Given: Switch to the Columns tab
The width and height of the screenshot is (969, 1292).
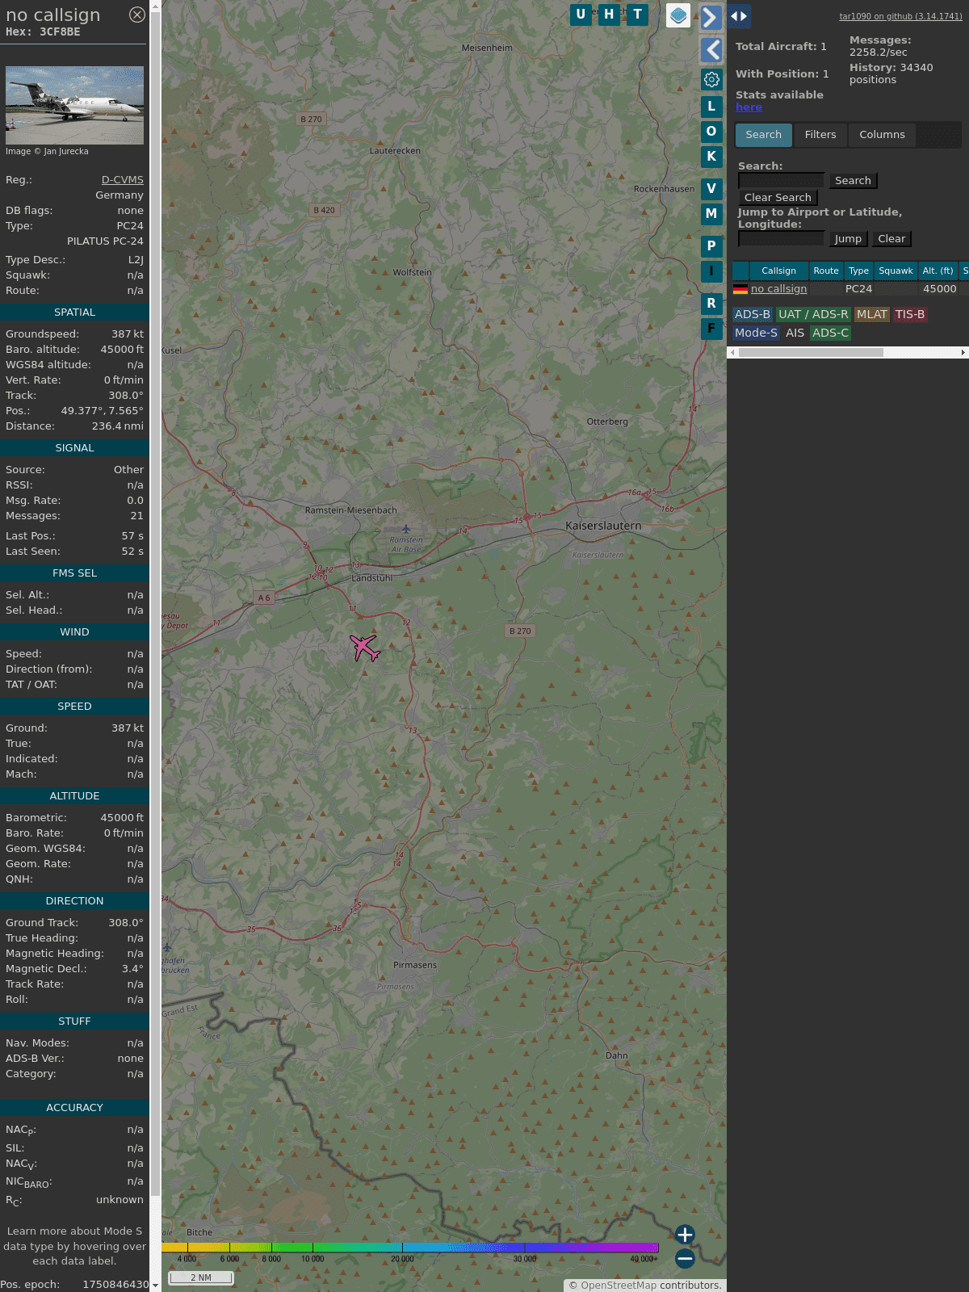Looking at the screenshot, I should (882, 135).
